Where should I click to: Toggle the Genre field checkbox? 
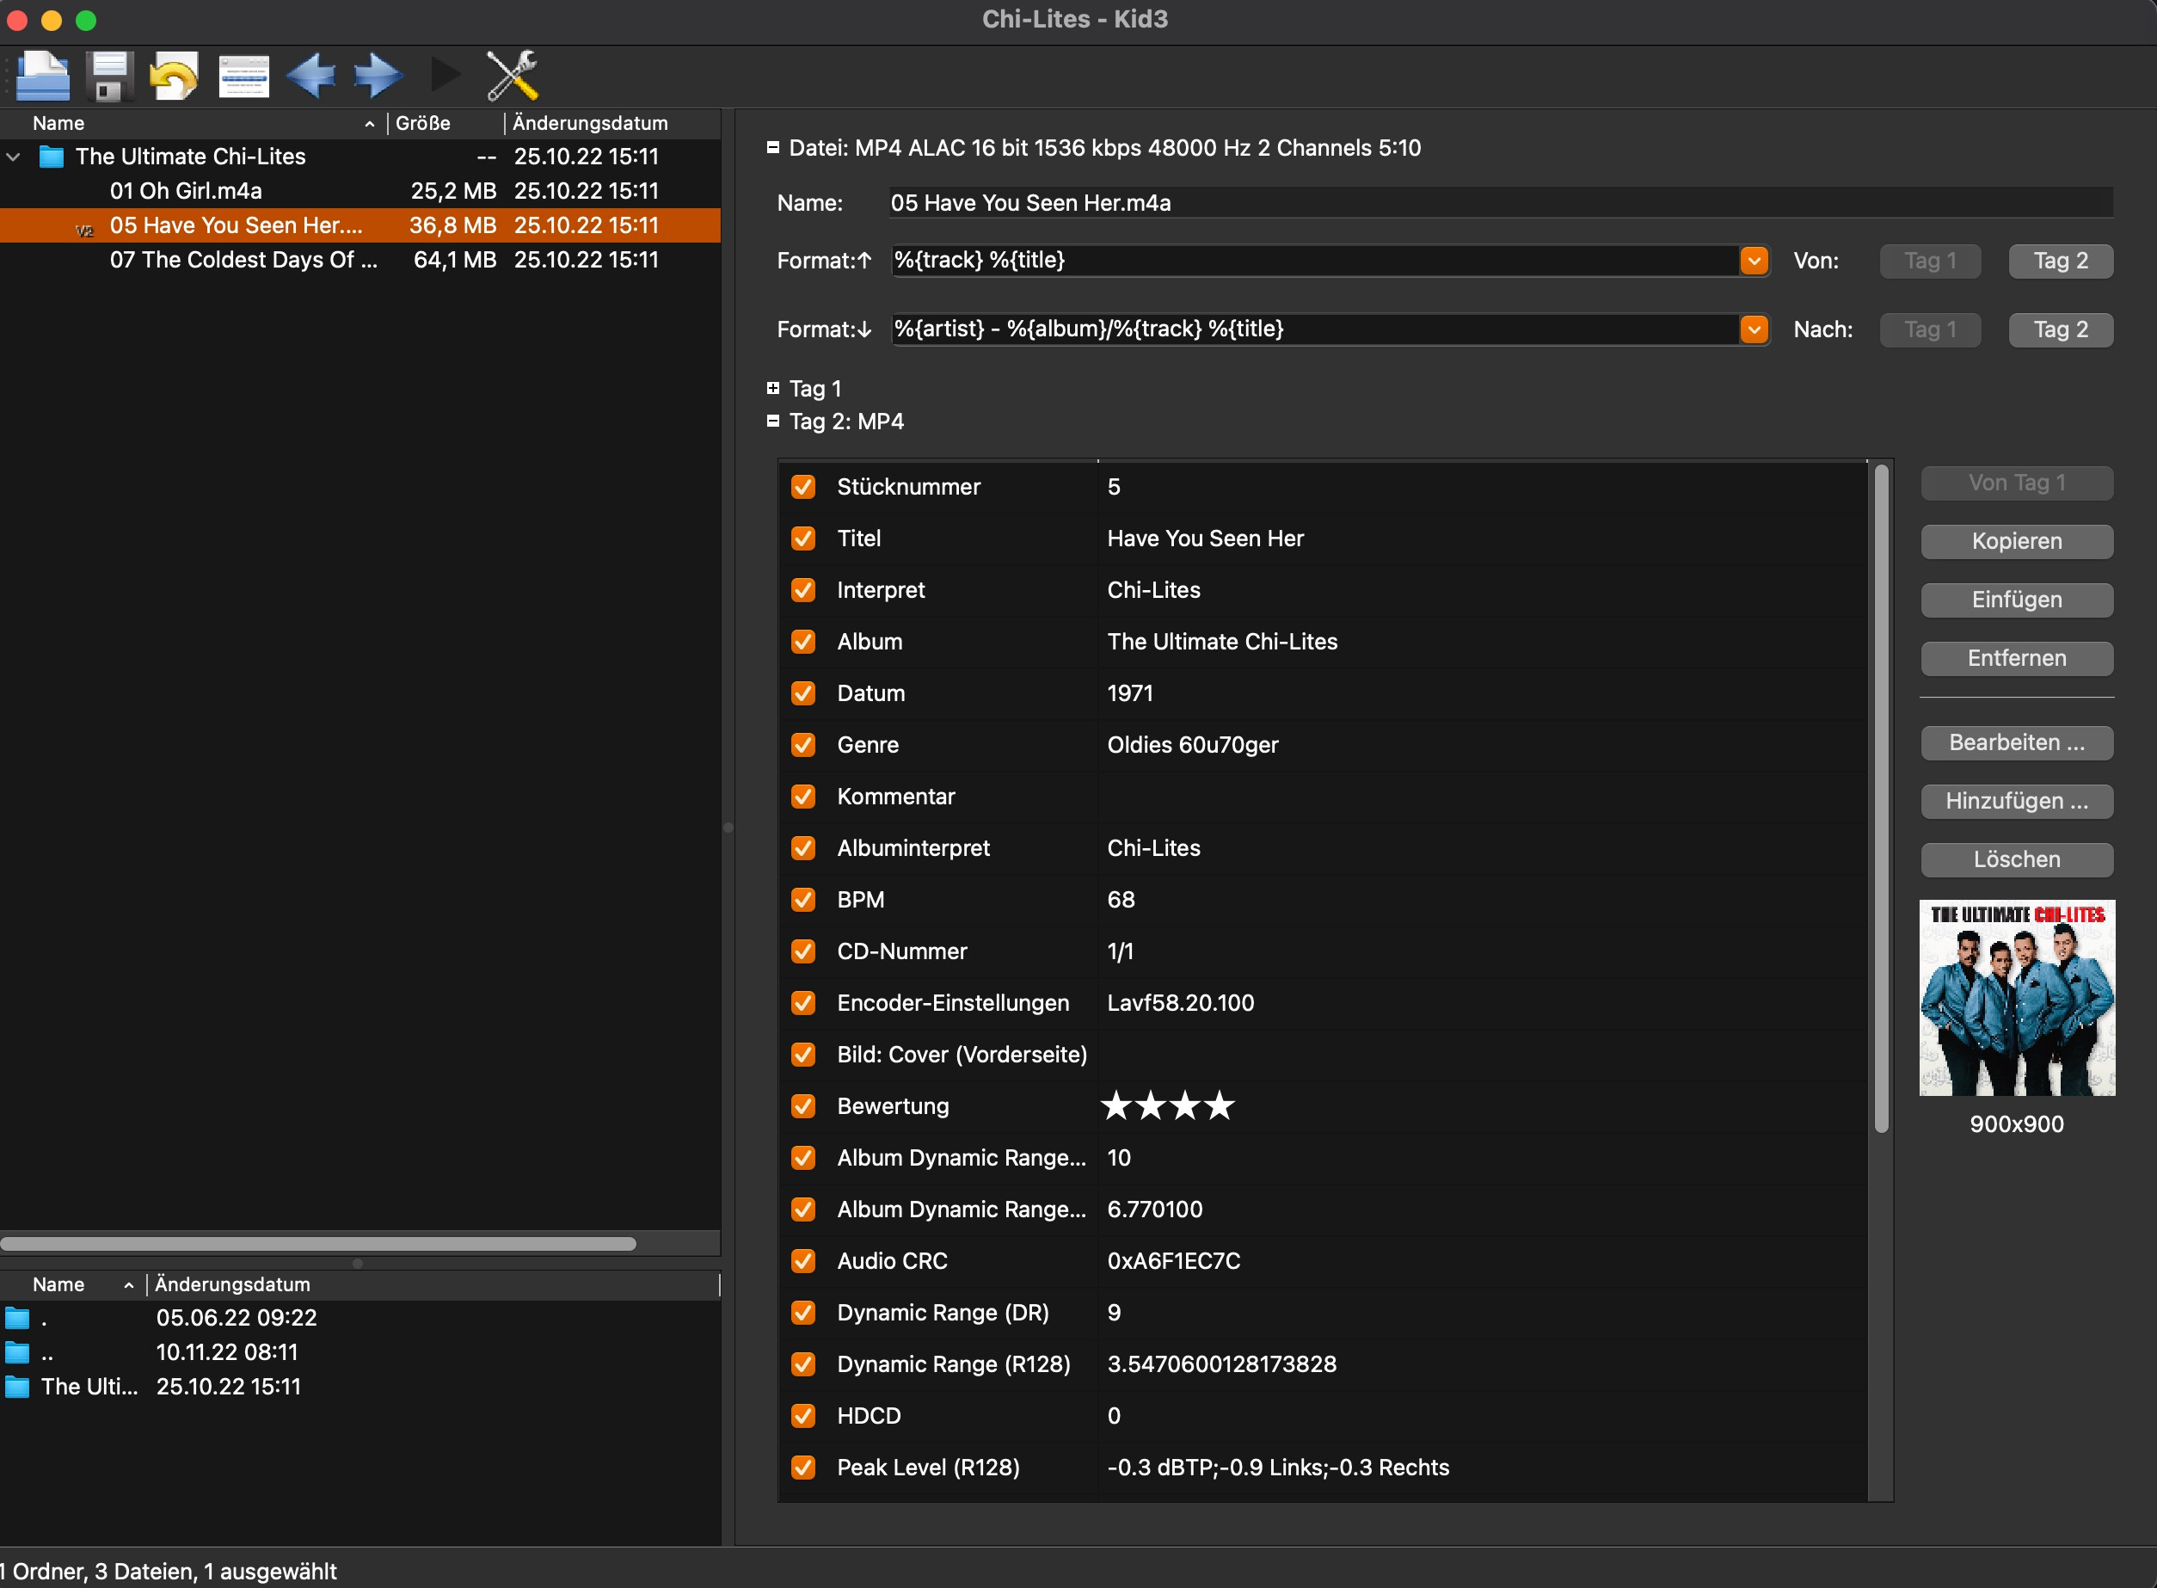[803, 745]
